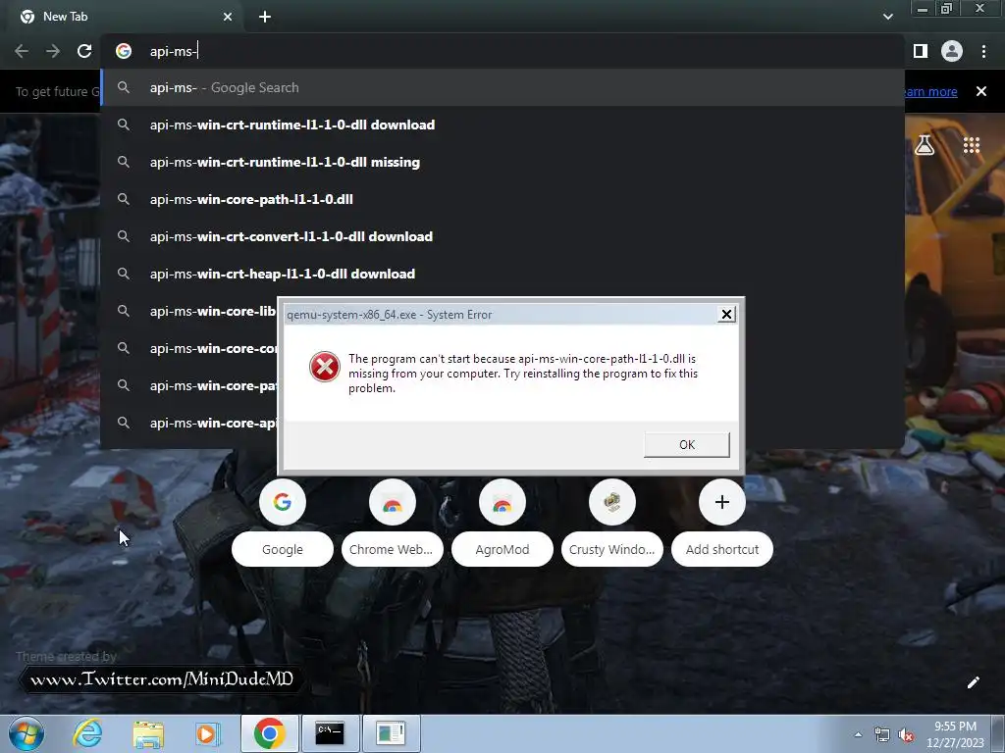Image resolution: width=1005 pixels, height=753 pixels.
Task: Open the Chrome profile avatar
Action: click(952, 51)
